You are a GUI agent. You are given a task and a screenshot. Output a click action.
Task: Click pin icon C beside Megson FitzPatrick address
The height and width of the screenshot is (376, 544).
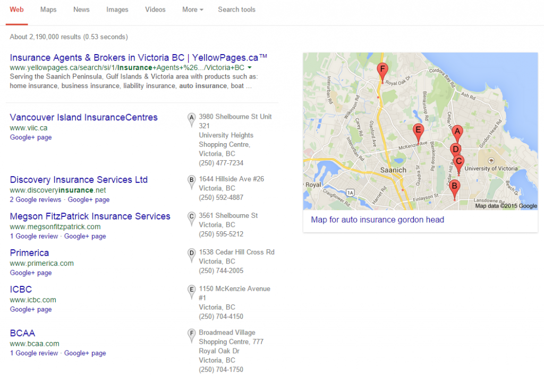click(x=191, y=216)
